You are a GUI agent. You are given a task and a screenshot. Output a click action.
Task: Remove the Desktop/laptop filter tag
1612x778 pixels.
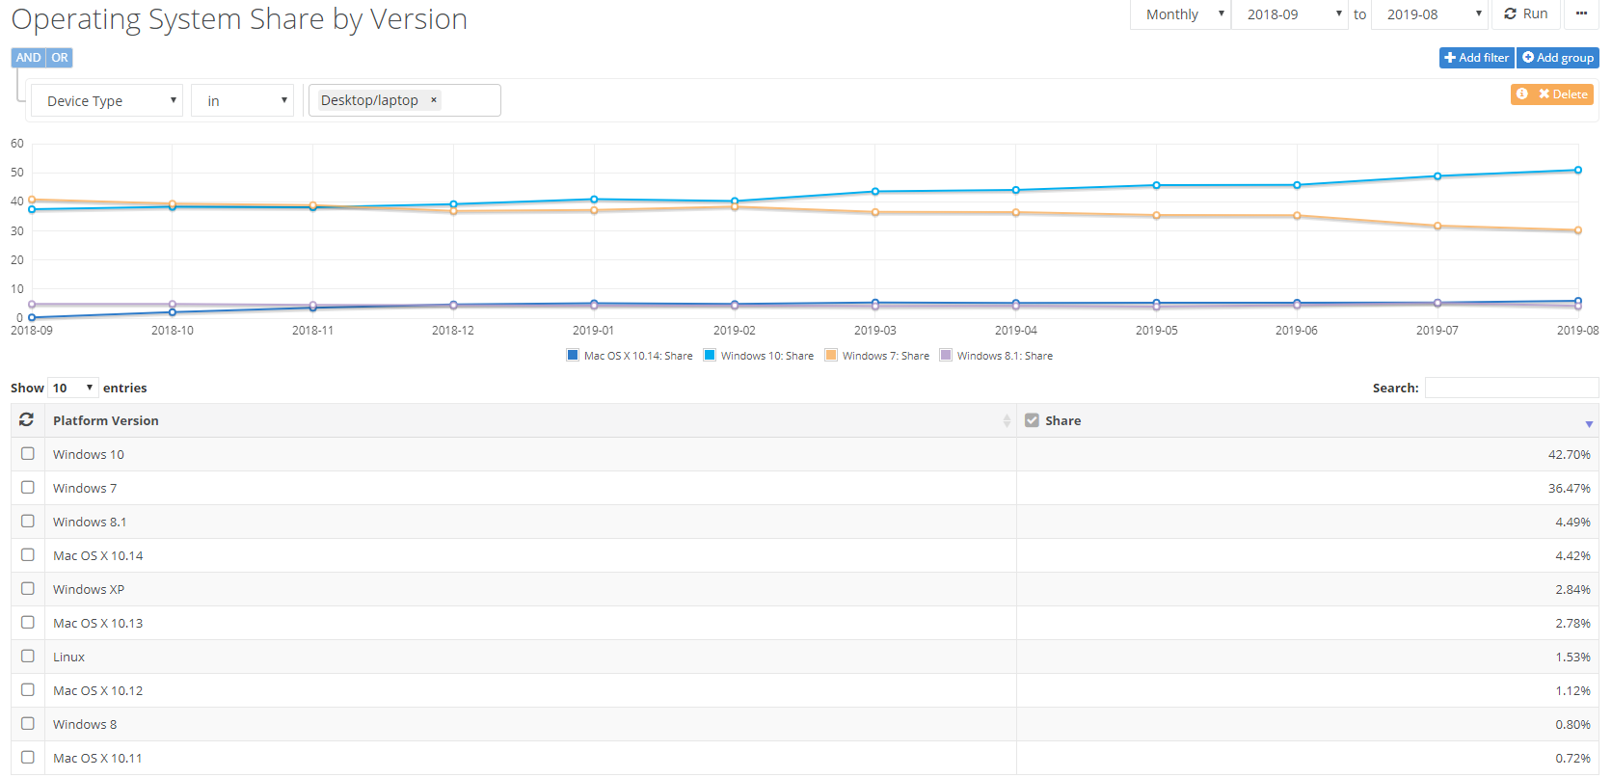(x=434, y=100)
